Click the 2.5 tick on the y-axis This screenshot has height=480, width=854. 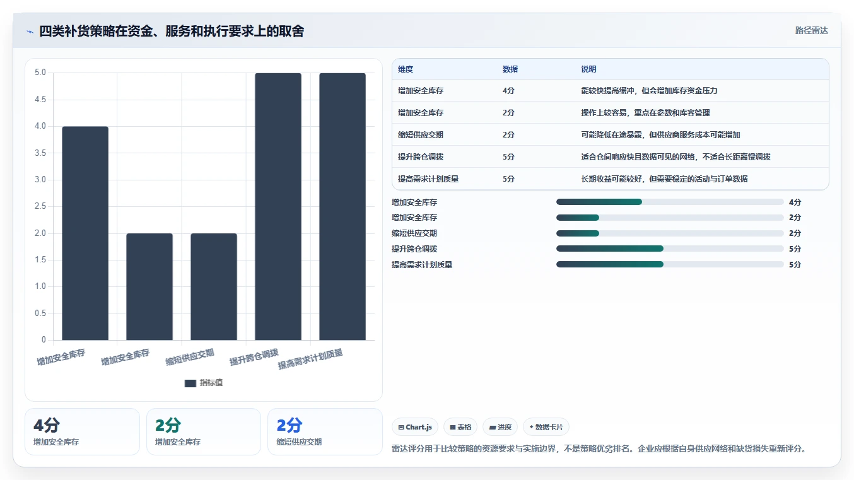(x=40, y=206)
